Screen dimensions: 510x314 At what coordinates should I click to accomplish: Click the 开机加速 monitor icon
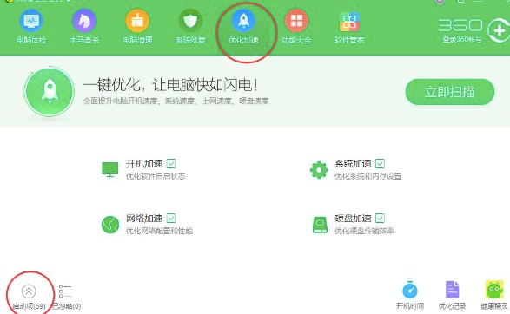pyautogui.click(x=110, y=169)
